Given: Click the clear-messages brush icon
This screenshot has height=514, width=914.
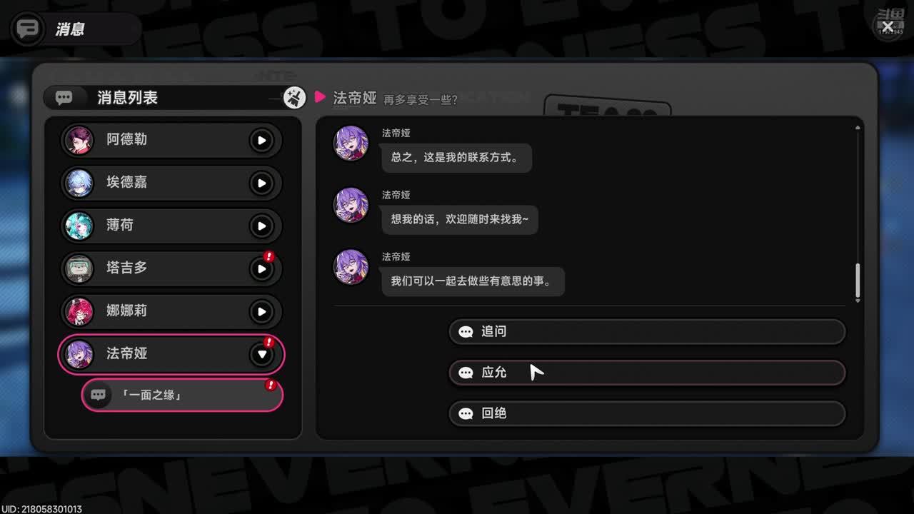Looking at the screenshot, I should coord(293,98).
